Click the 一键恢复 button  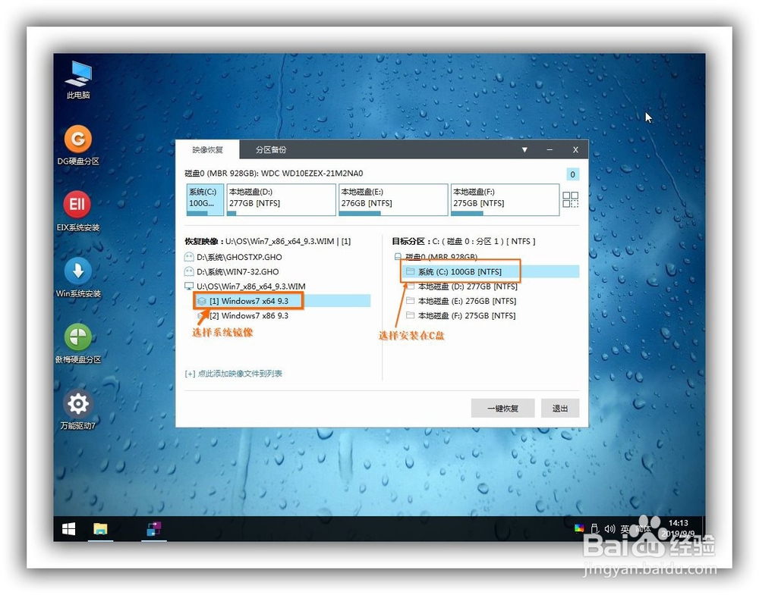click(x=502, y=409)
